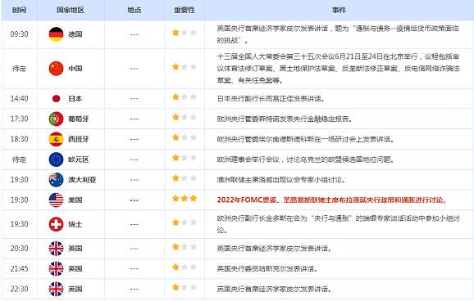Click the event 欧洲央行管委埃尔南德斯德科斯 speech text
This screenshot has height=301, width=474.
coord(306,139)
